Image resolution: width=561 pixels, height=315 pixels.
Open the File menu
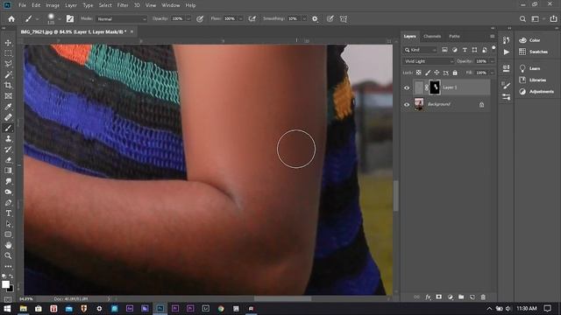(22, 5)
